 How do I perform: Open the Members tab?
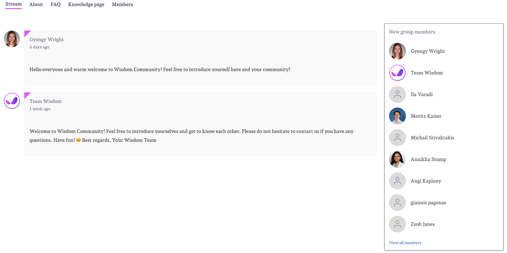click(122, 5)
